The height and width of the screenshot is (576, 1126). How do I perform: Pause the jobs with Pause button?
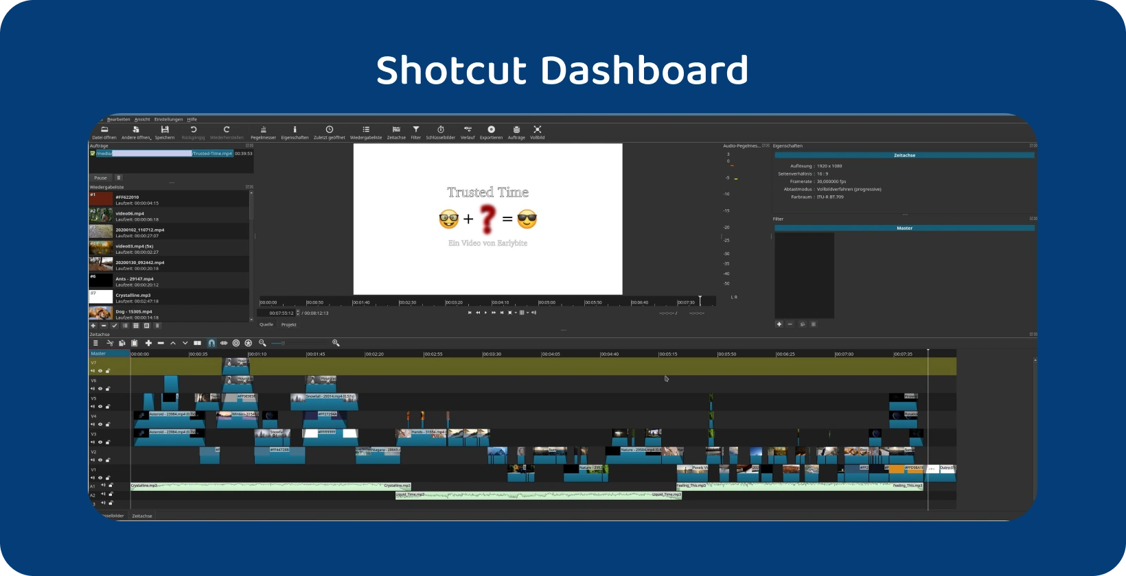click(x=100, y=178)
